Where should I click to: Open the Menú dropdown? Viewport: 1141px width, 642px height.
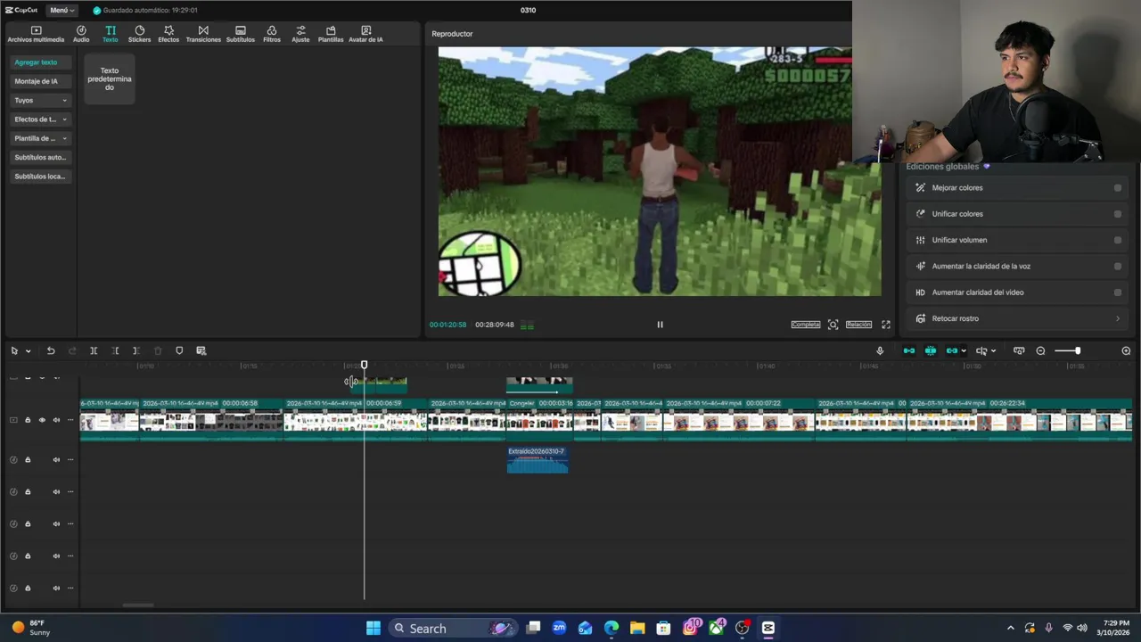[62, 10]
